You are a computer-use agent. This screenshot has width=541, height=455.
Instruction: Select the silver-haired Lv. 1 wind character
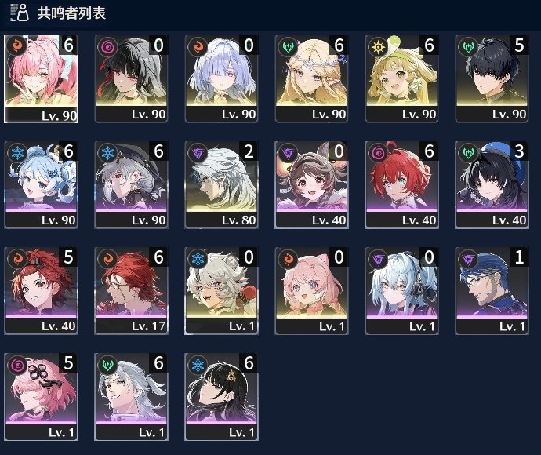tap(131, 397)
